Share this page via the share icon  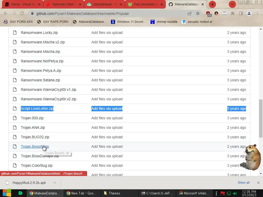(x=190, y=13)
